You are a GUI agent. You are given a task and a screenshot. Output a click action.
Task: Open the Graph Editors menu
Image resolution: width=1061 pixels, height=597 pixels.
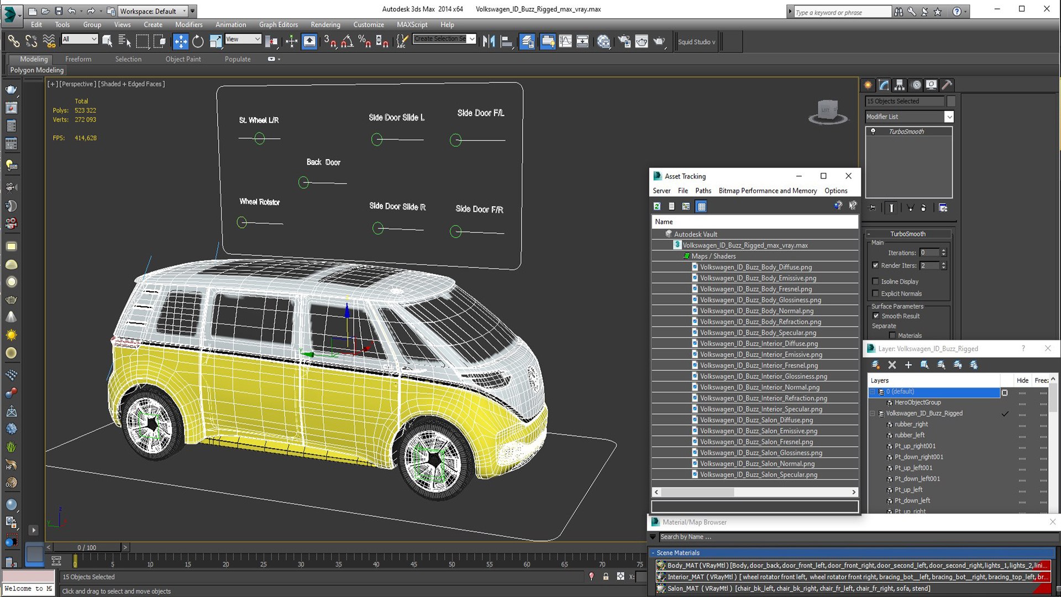click(x=279, y=24)
